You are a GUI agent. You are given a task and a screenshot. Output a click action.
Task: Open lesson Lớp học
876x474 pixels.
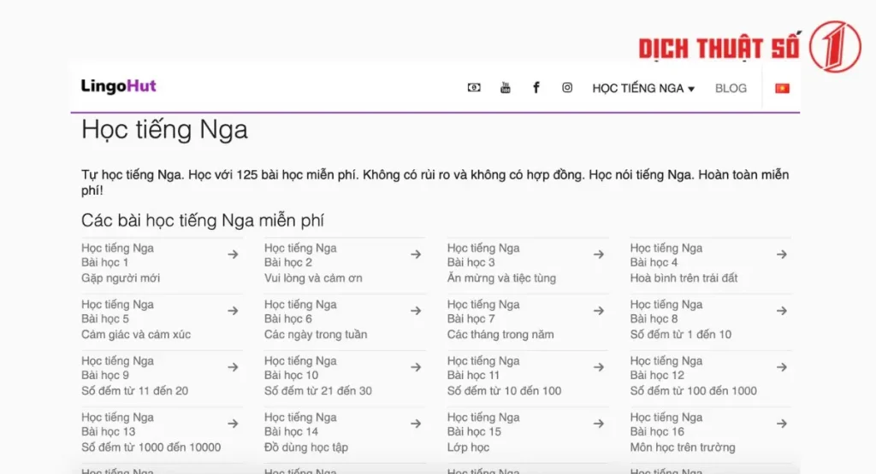468,447
